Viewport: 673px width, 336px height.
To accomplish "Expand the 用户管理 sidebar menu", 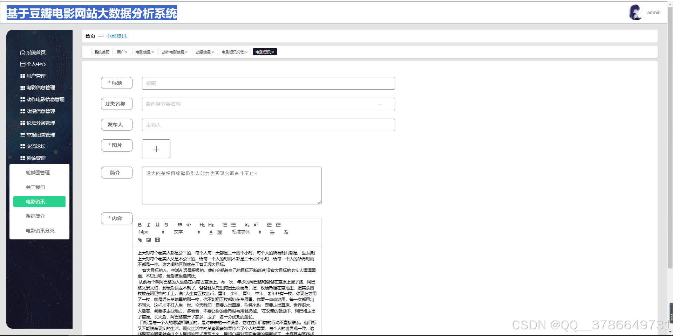I will point(33,76).
